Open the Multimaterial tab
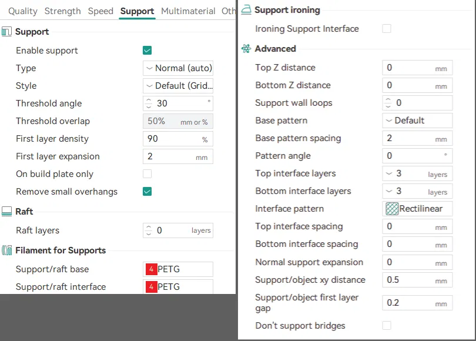 (188, 11)
